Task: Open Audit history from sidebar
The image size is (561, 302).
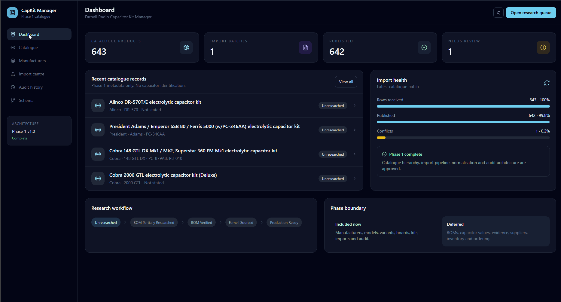Action: (x=39, y=87)
